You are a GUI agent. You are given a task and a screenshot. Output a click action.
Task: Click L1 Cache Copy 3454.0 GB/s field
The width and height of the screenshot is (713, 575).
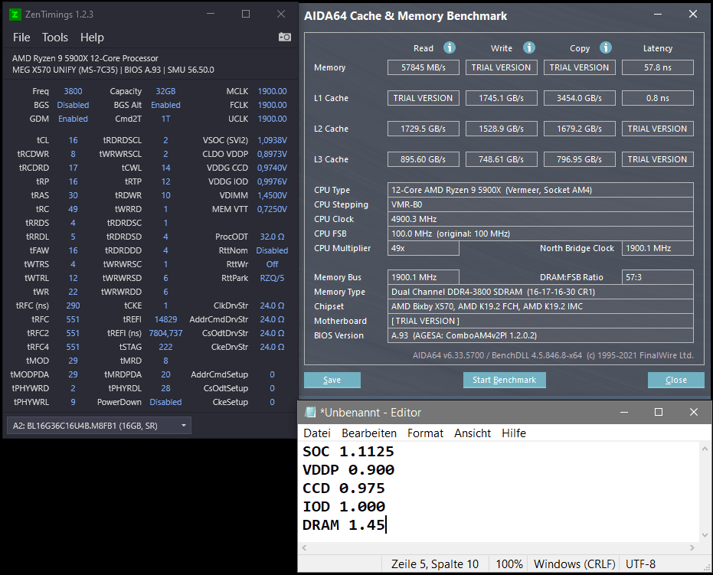coord(579,98)
